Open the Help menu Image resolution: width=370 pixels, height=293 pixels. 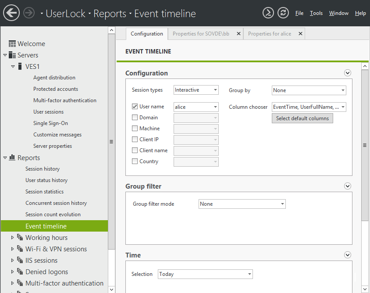coord(360,13)
